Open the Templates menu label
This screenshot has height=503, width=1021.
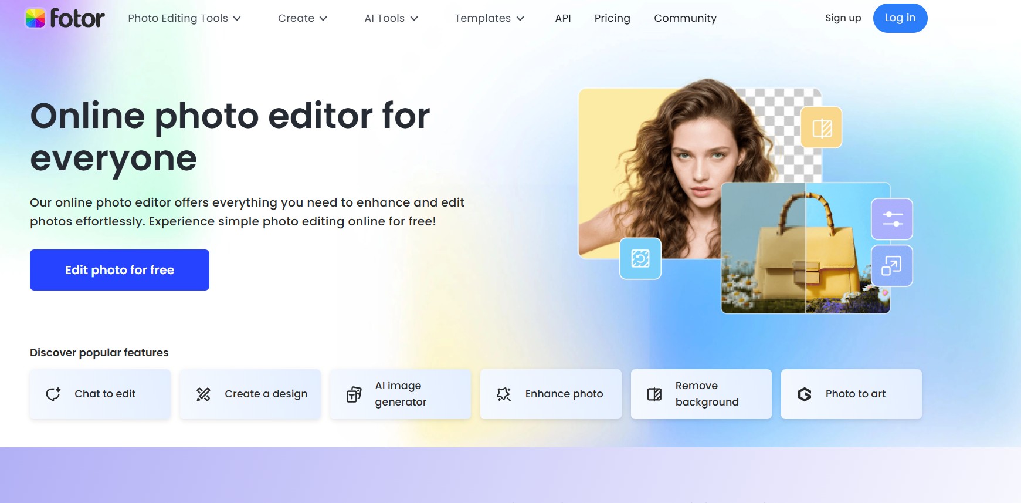483,18
